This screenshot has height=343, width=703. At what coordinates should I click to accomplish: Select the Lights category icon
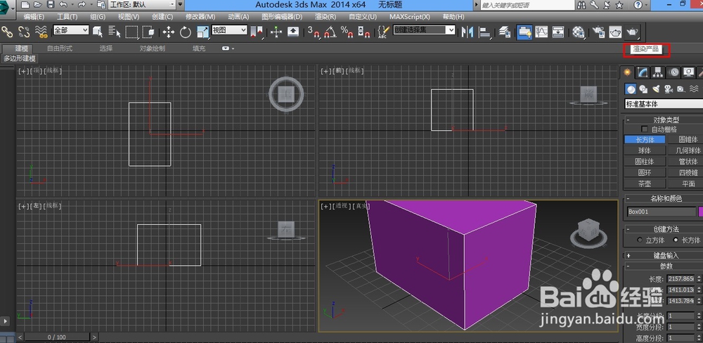(656, 89)
